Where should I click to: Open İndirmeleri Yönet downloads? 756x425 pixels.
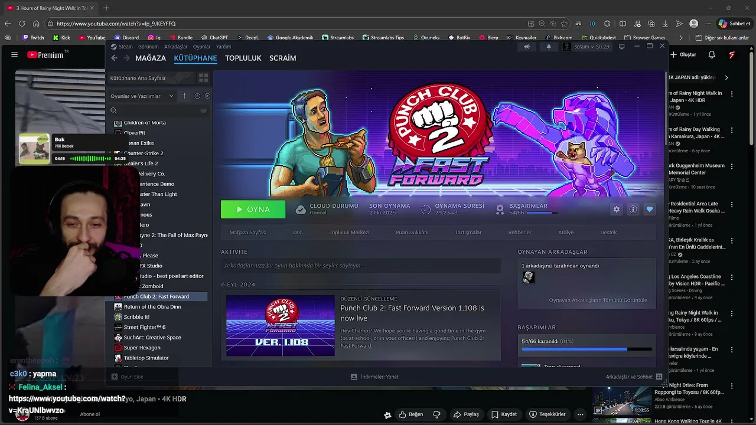point(374,377)
